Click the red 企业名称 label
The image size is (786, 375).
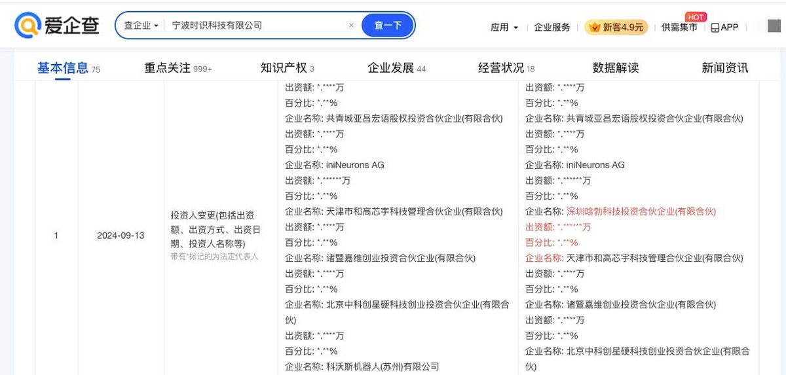click(544, 259)
